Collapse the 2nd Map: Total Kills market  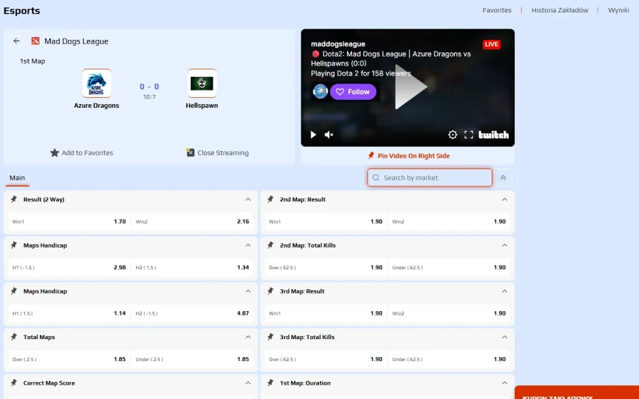504,245
